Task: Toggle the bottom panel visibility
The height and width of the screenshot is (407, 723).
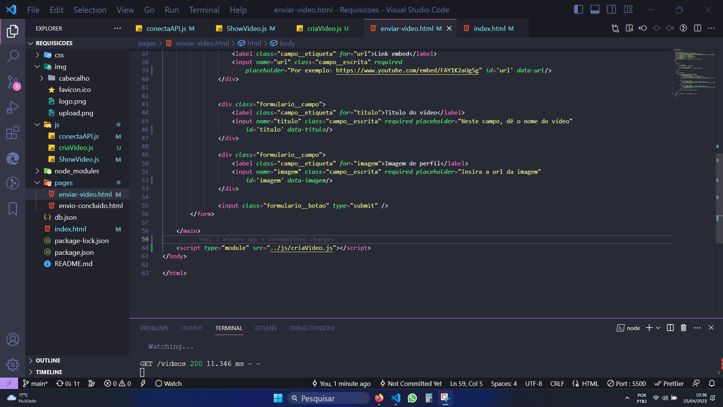Action: coord(595,9)
